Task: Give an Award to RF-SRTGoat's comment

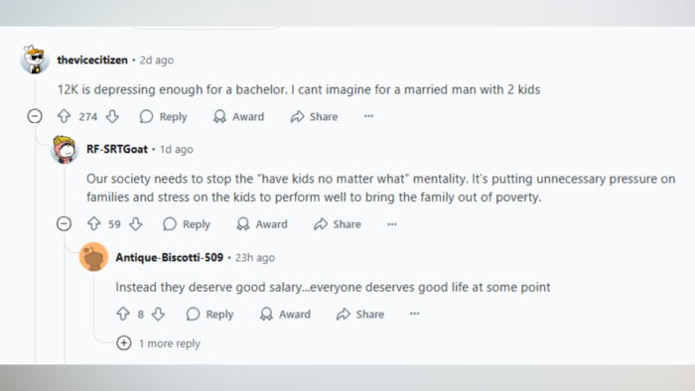Action: click(262, 224)
